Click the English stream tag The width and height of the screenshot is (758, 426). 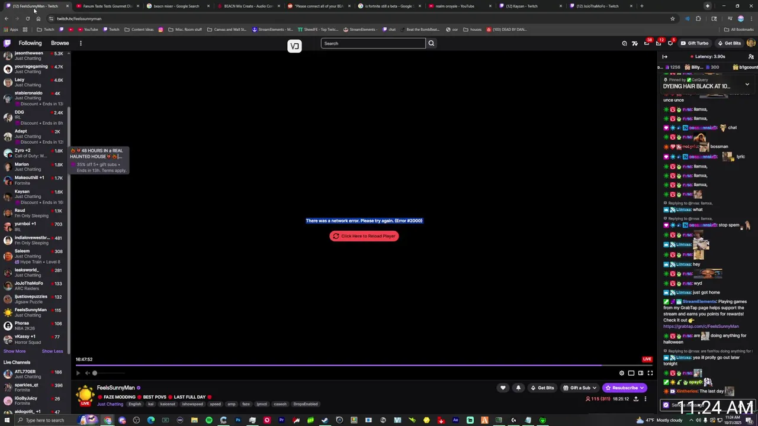click(x=135, y=404)
